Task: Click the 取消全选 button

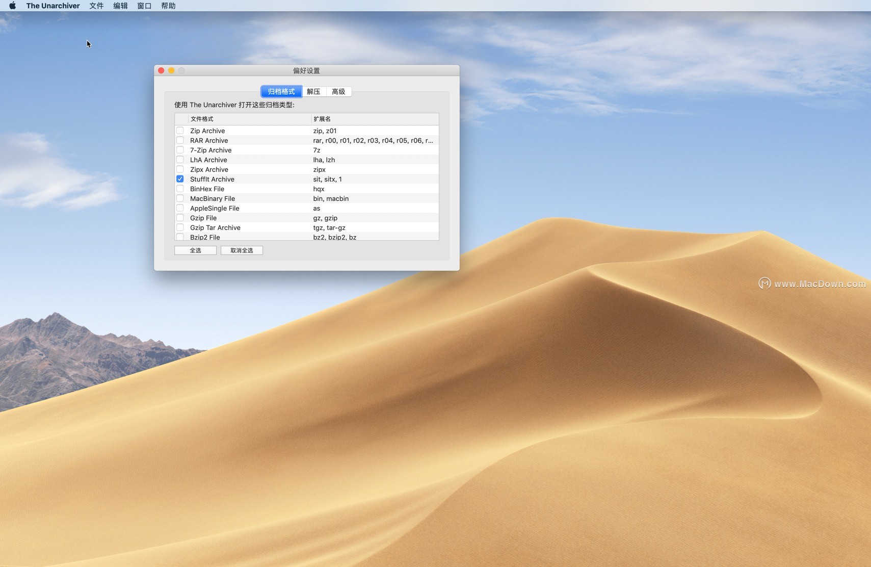Action: click(242, 250)
